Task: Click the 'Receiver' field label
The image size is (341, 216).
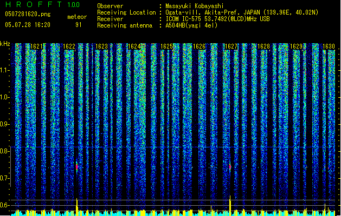Action: (110, 19)
